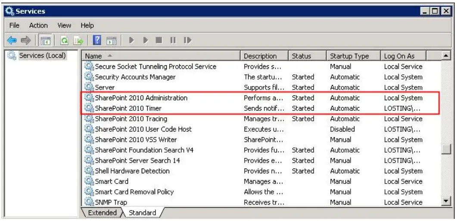Toggle the Show/Hide Console Tree icon

click(x=46, y=40)
